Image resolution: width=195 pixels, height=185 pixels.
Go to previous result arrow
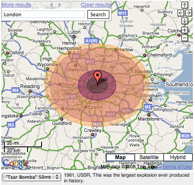click(51, 5)
